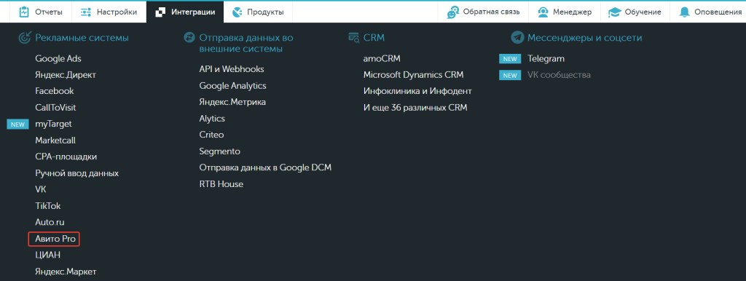Open И еще 36 различных CRM
Viewport: 746px width, 281px height.
coord(415,108)
